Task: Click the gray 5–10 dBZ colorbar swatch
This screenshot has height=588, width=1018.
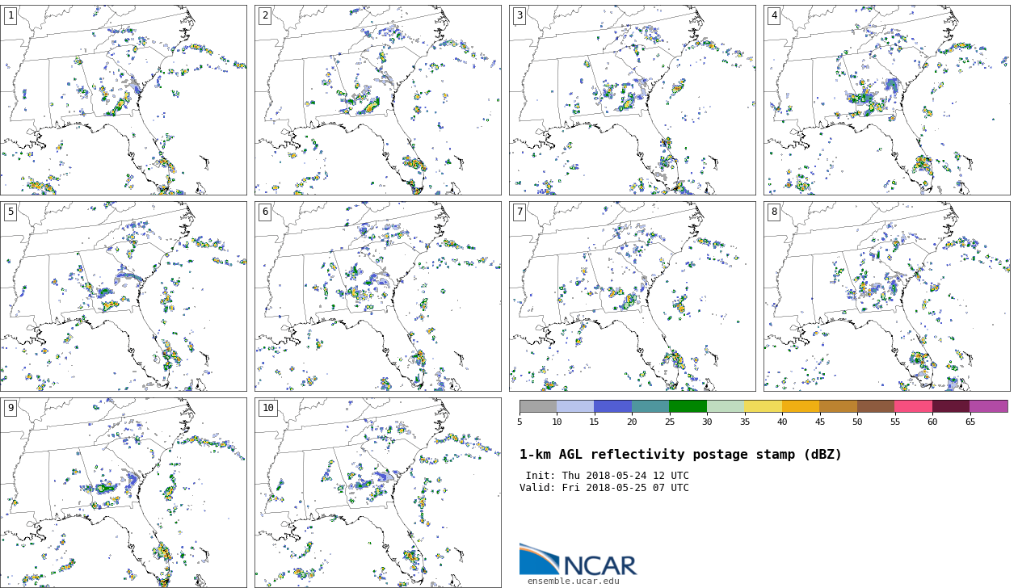Action: coord(538,406)
